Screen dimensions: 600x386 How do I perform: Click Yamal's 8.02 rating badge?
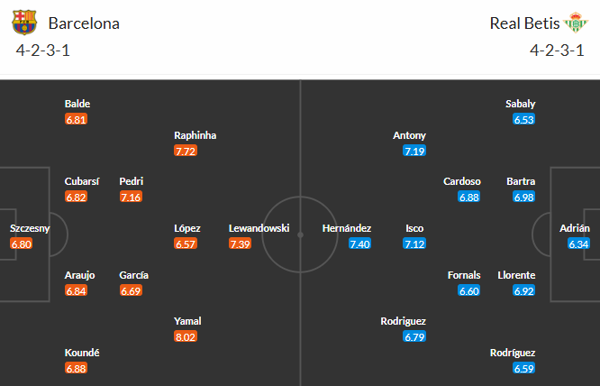click(185, 336)
